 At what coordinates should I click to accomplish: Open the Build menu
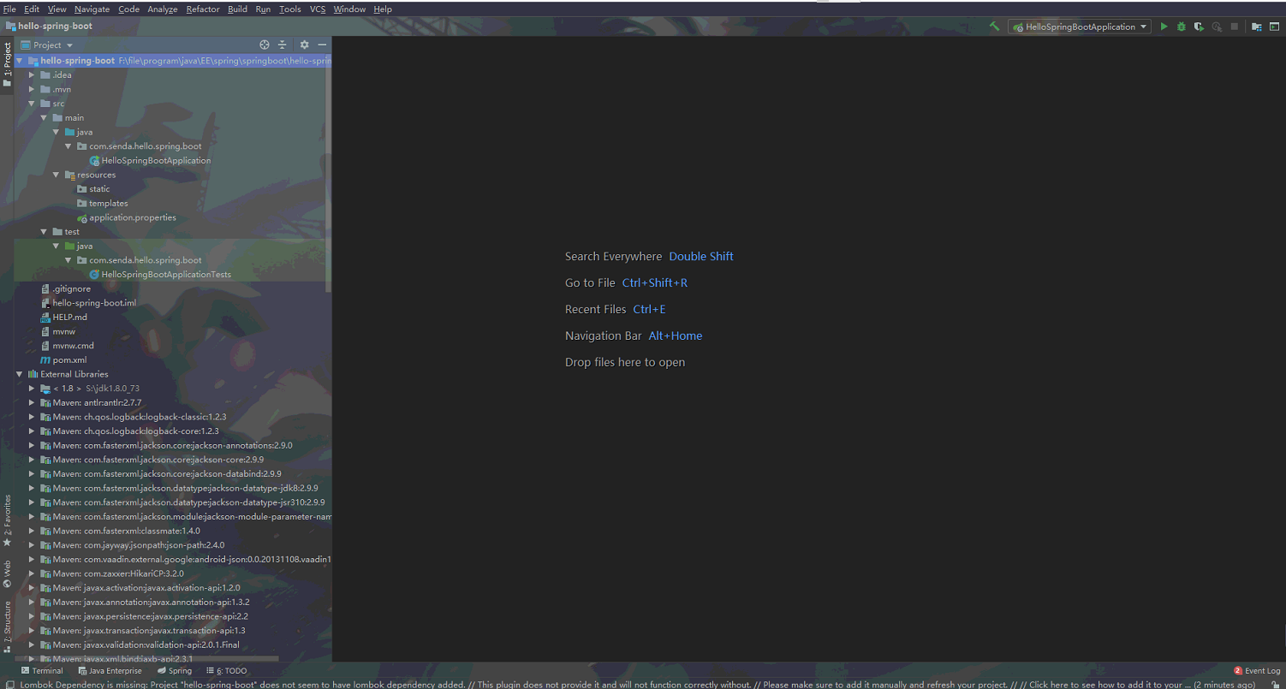237,9
